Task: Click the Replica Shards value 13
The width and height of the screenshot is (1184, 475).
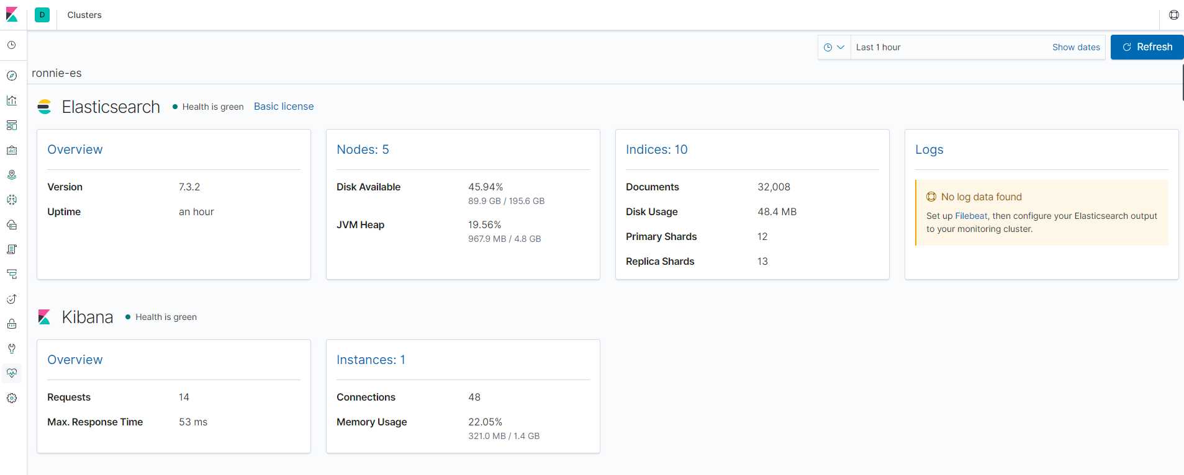Action: (x=762, y=261)
